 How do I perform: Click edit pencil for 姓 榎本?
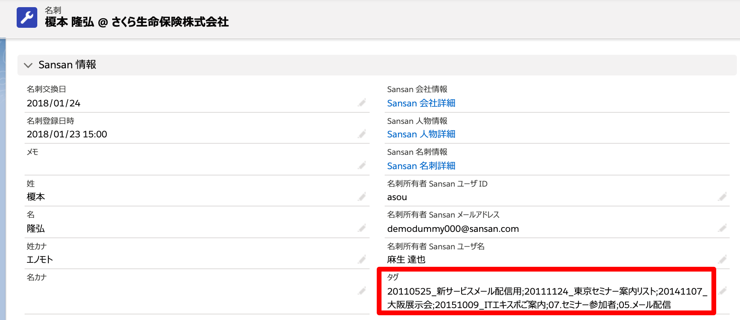tap(362, 197)
